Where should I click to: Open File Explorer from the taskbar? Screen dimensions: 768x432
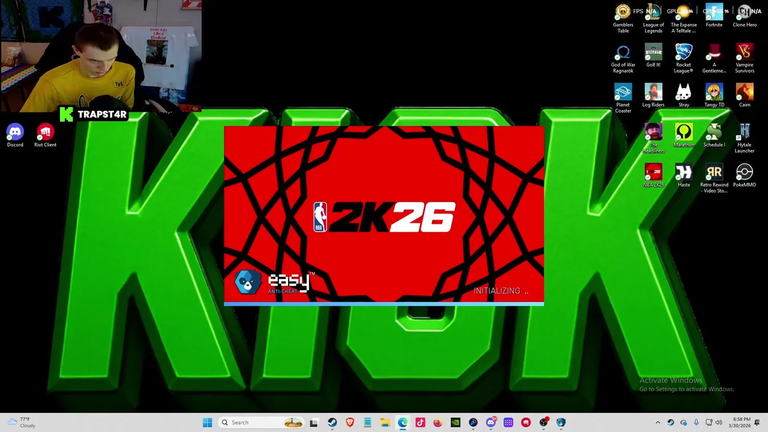pyautogui.click(x=385, y=422)
